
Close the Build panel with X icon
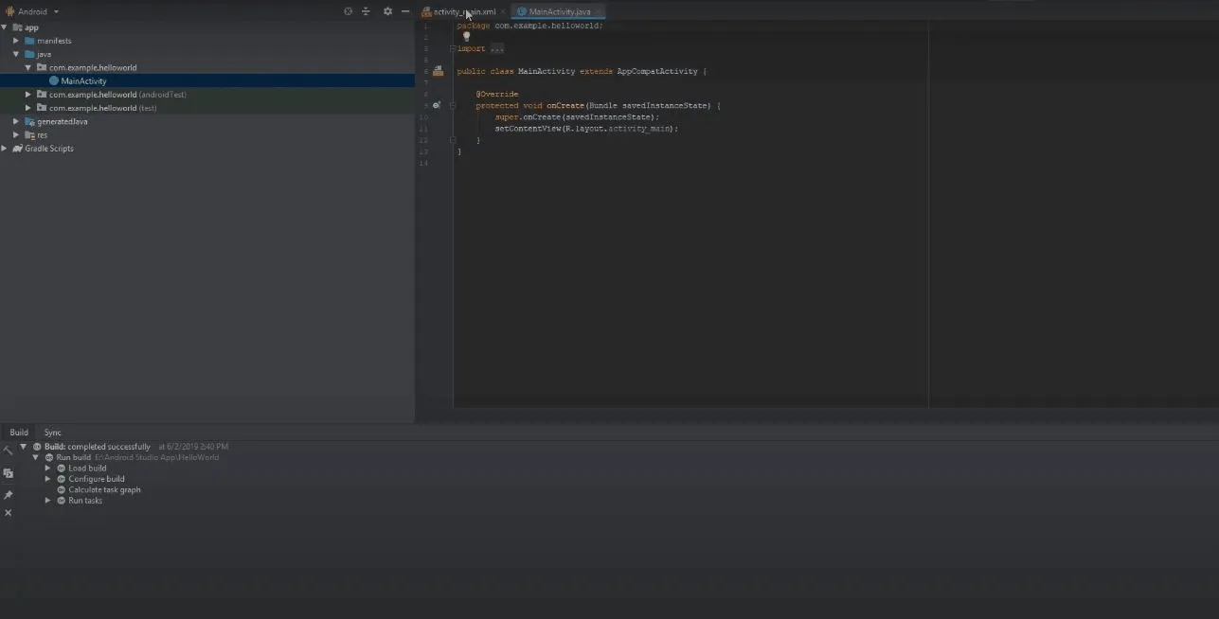coord(9,513)
